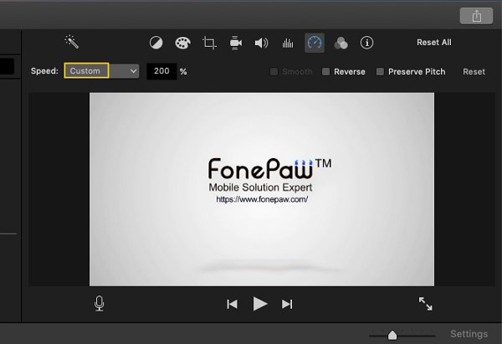Skip to the next clip

point(287,304)
